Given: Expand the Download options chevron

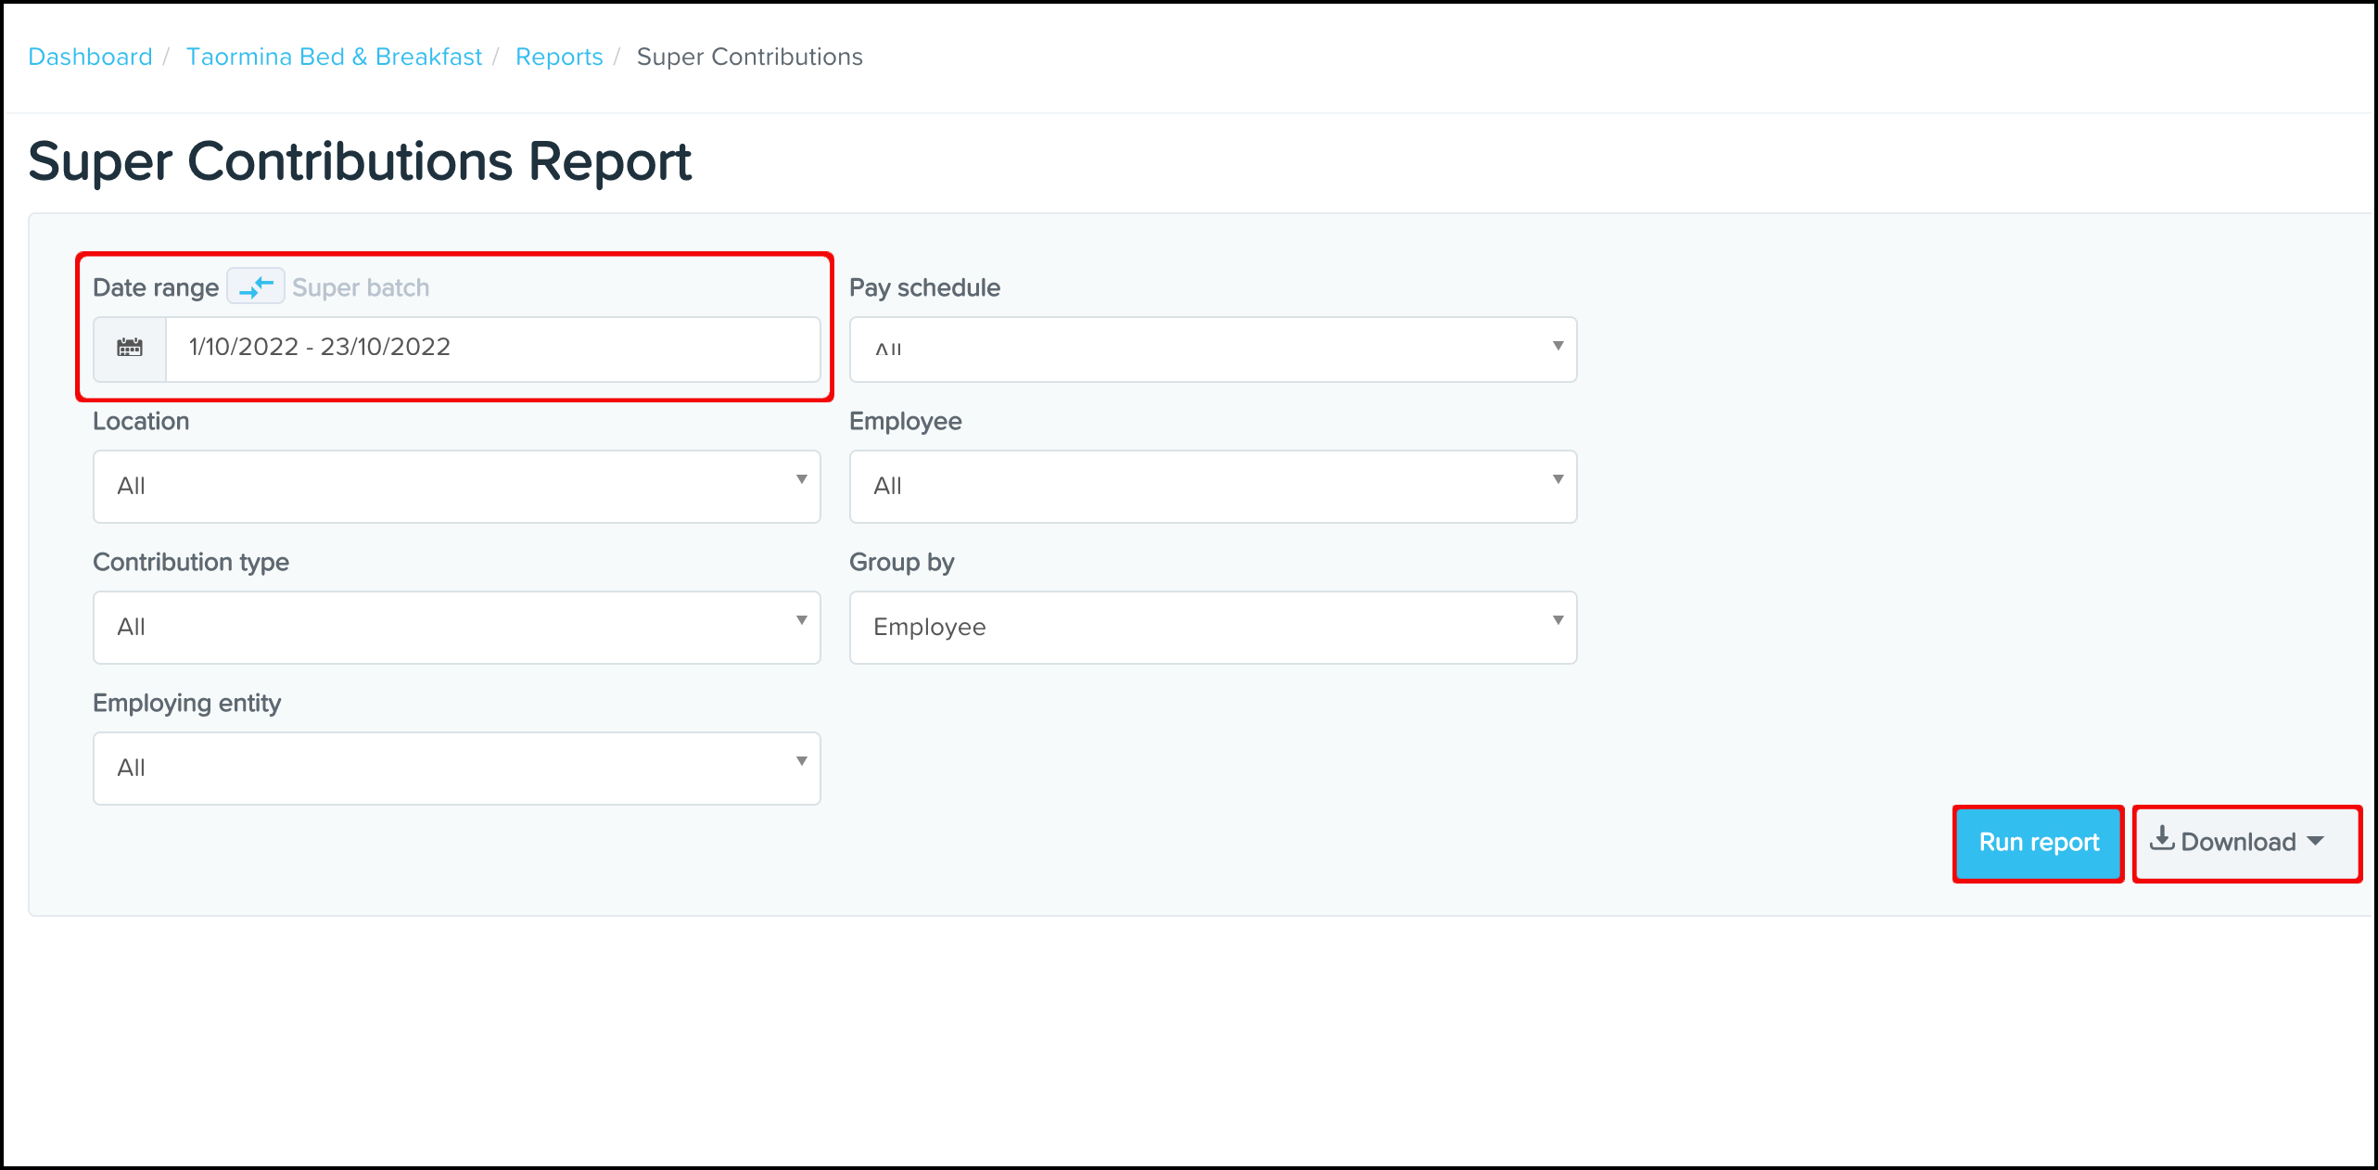Looking at the screenshot, I should point(2315,841).
